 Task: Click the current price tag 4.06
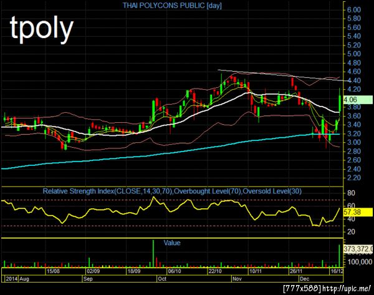tap(358, 100)
